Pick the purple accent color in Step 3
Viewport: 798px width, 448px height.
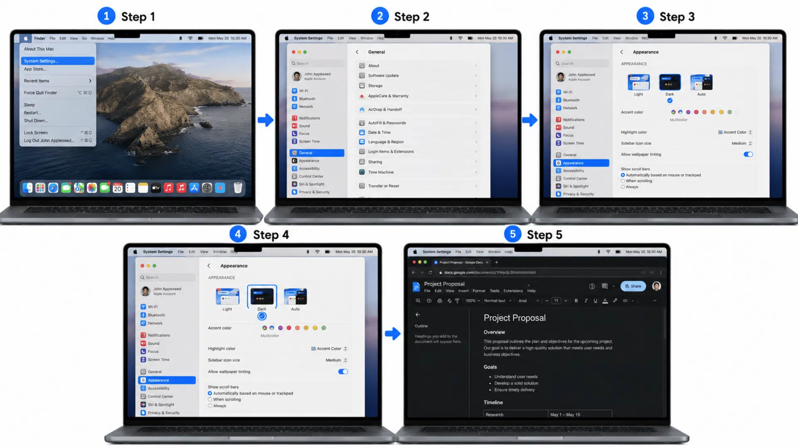[x=688, y=112]
